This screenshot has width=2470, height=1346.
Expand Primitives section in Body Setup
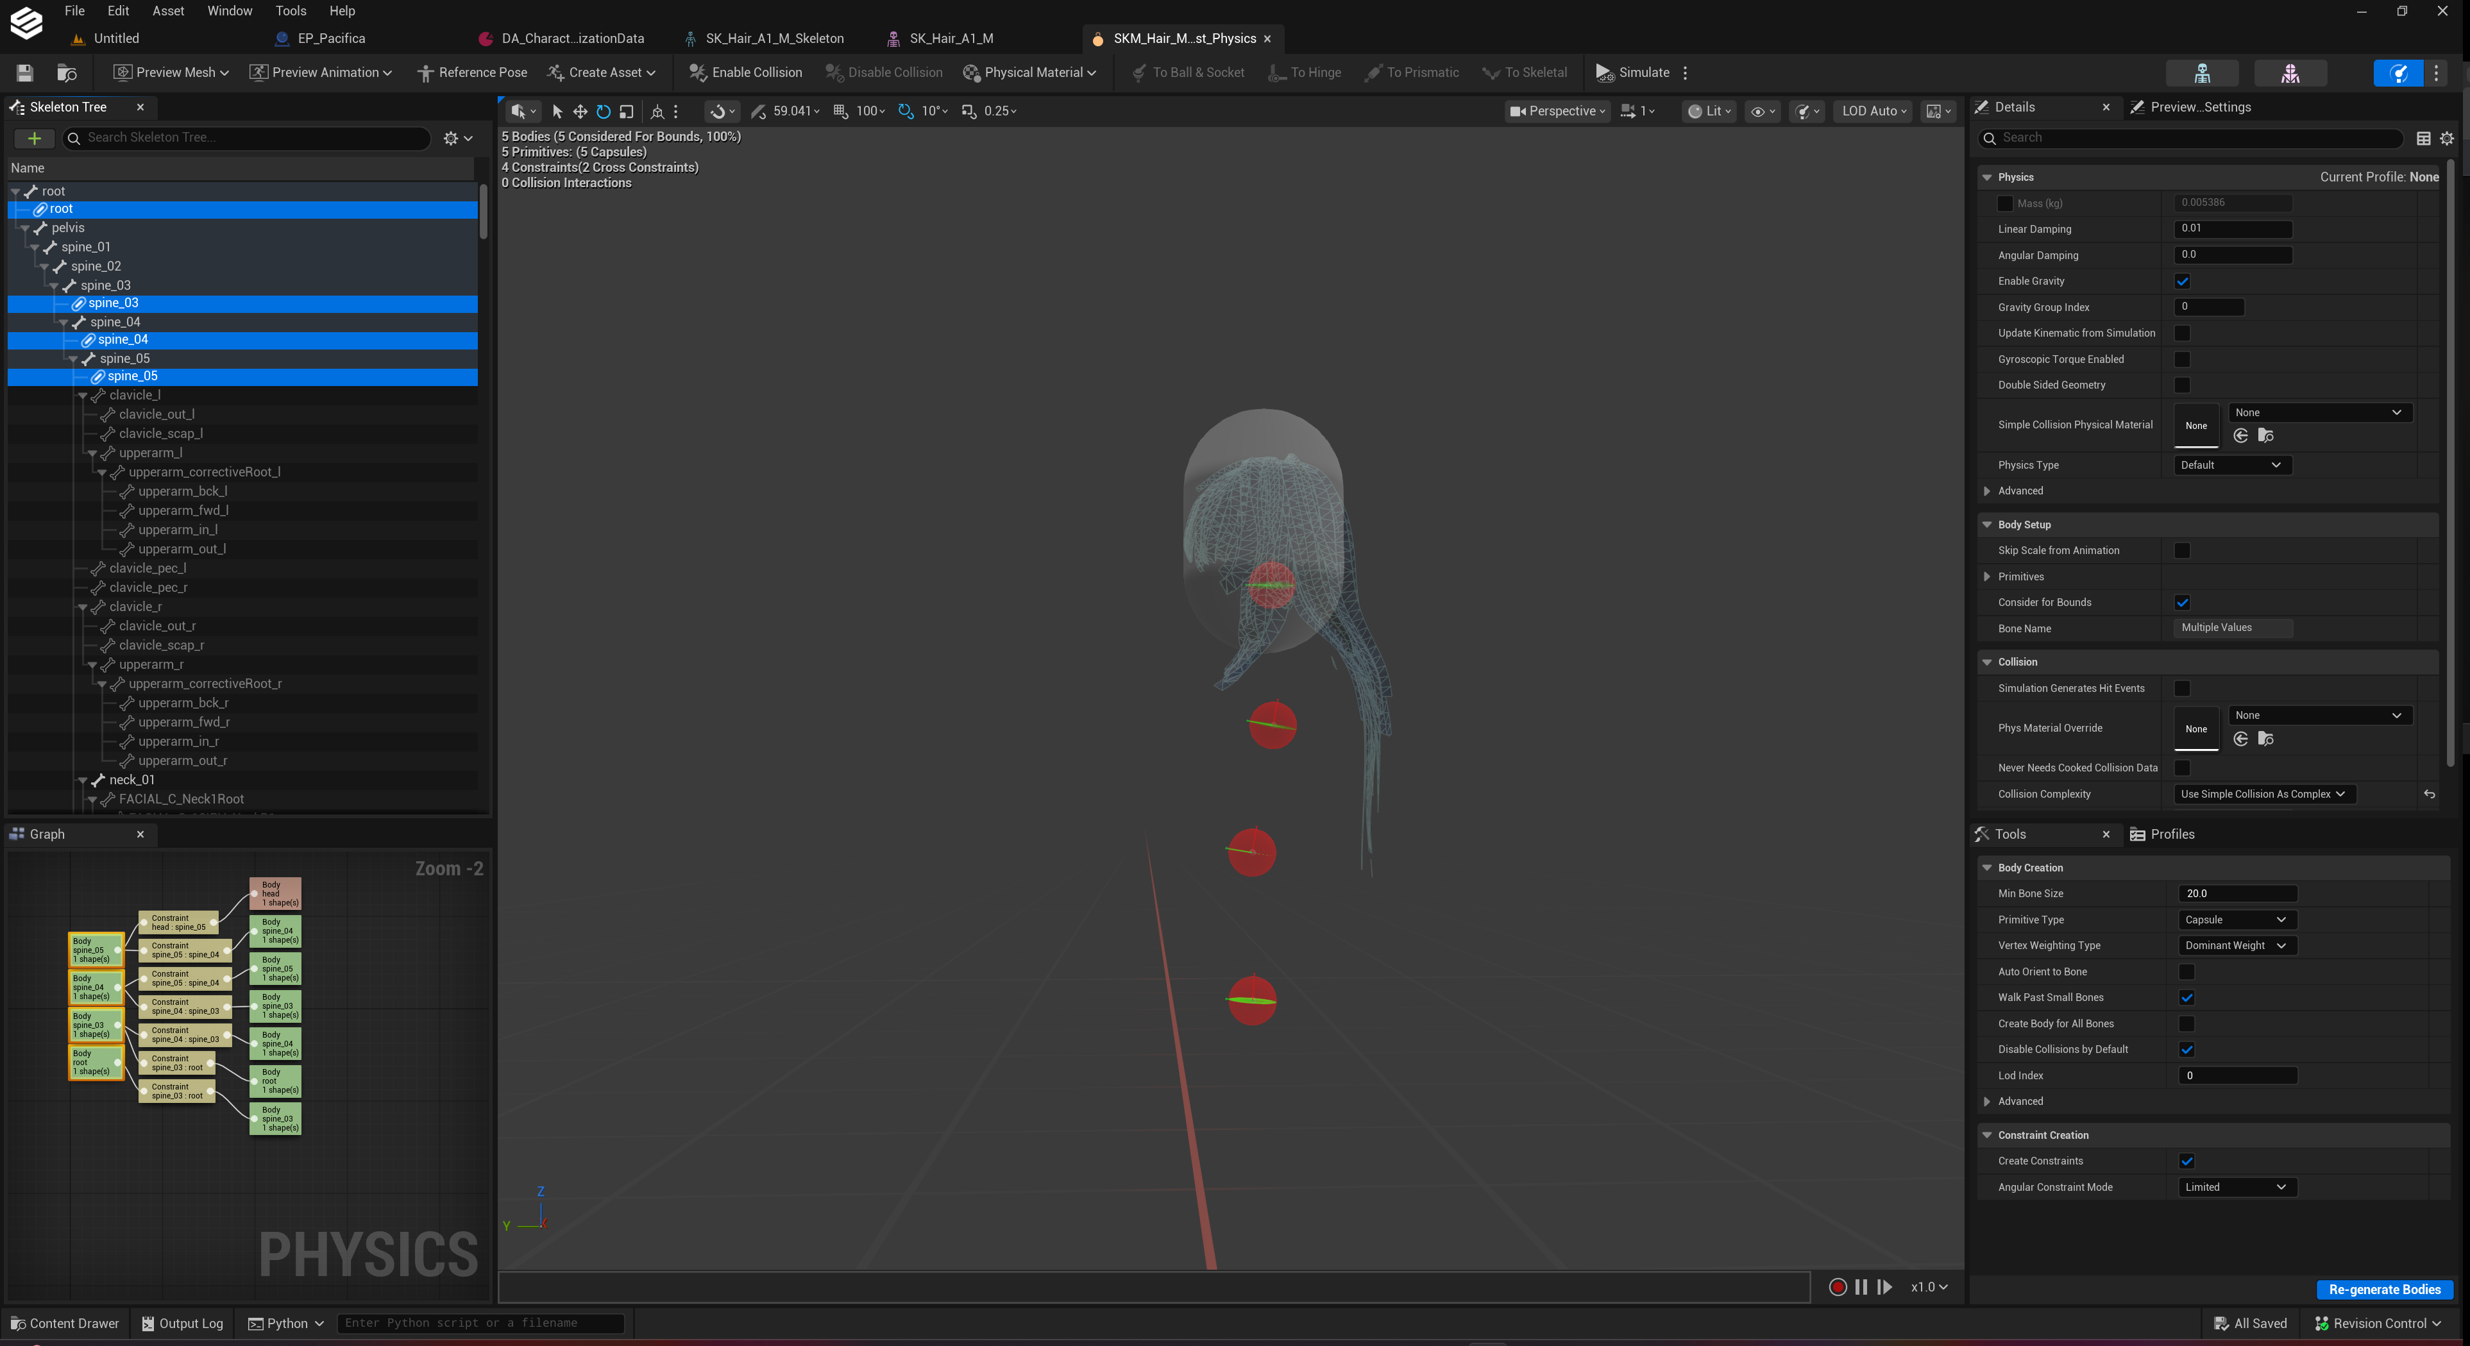(x=1988, y=577)
